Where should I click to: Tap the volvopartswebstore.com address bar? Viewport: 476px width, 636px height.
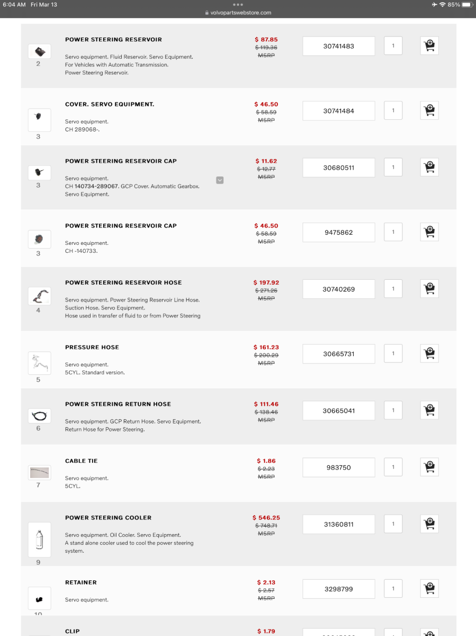238,13
